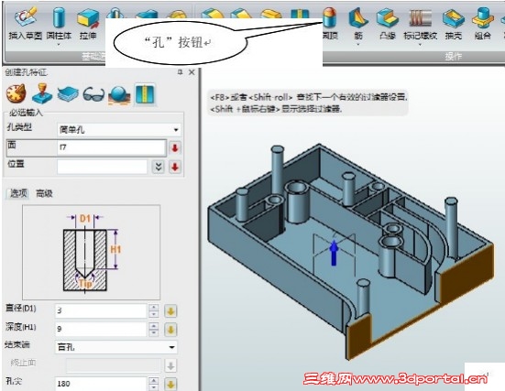Screen dimensions: 505x391
Task: Switch to the 高级 tab
Action: 44,193
